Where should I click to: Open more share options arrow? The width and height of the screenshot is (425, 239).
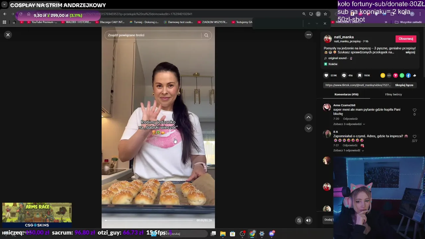click(x=414, y=75)
